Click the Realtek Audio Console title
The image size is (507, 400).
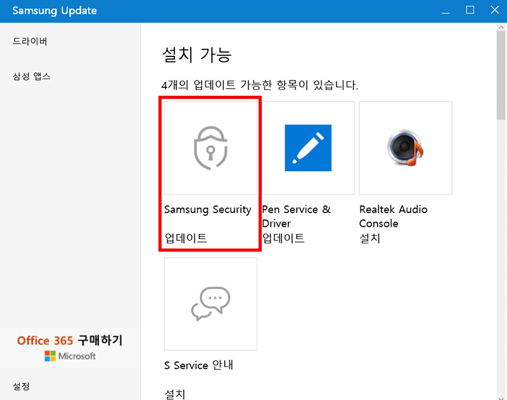tap(393, 216)
